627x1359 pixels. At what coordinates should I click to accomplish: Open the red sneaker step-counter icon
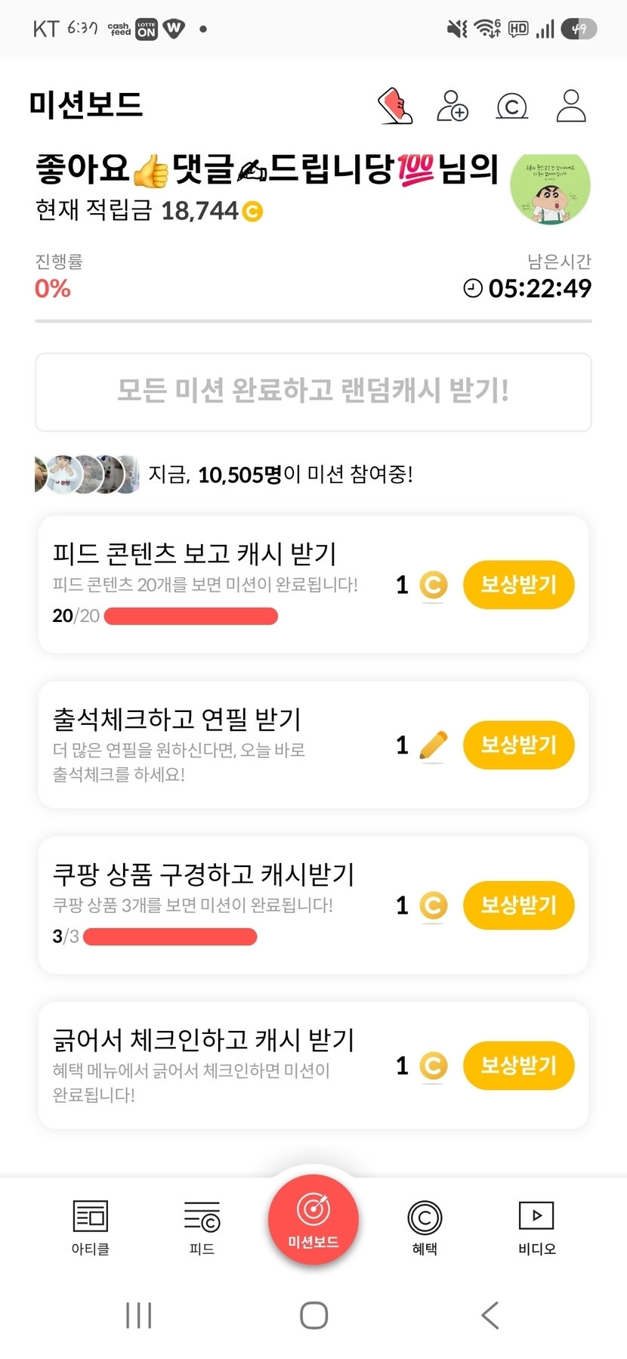click(x=395, y=106)
